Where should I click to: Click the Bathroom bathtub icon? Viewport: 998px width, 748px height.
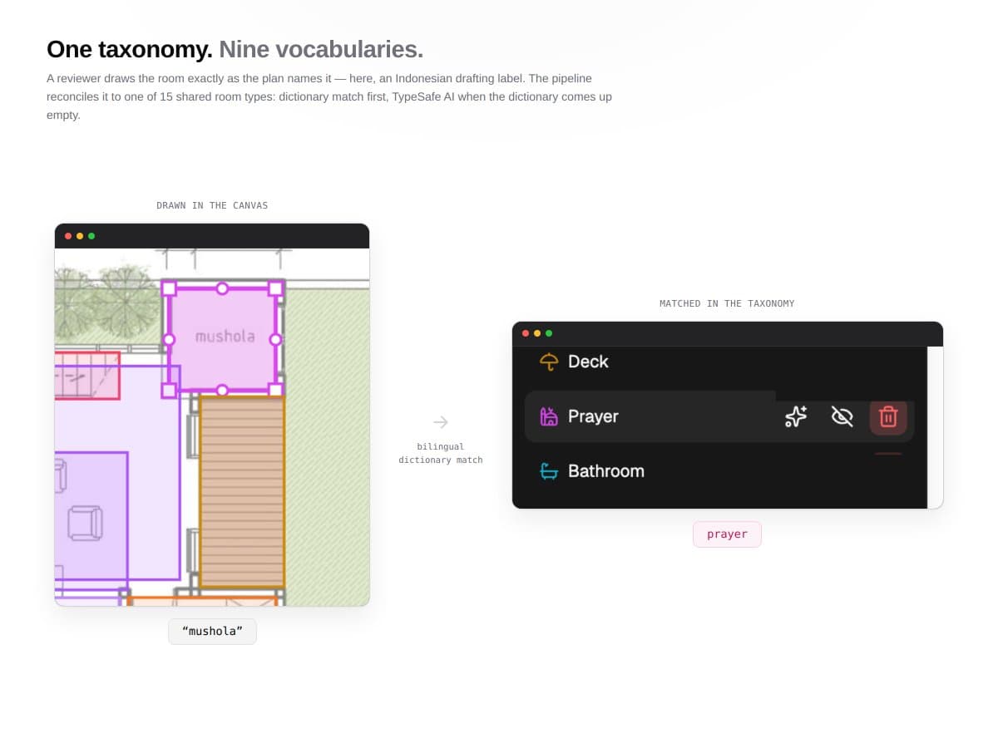[x=549, y=471]
